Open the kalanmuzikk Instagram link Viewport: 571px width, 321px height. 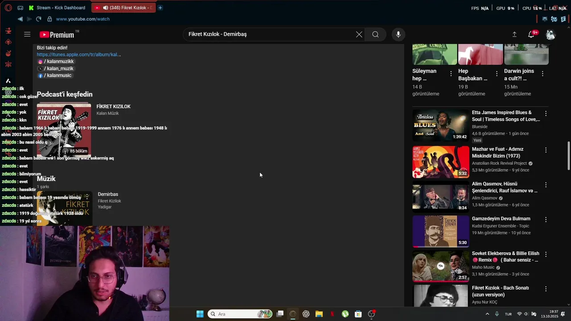click(x=56, y=62)
